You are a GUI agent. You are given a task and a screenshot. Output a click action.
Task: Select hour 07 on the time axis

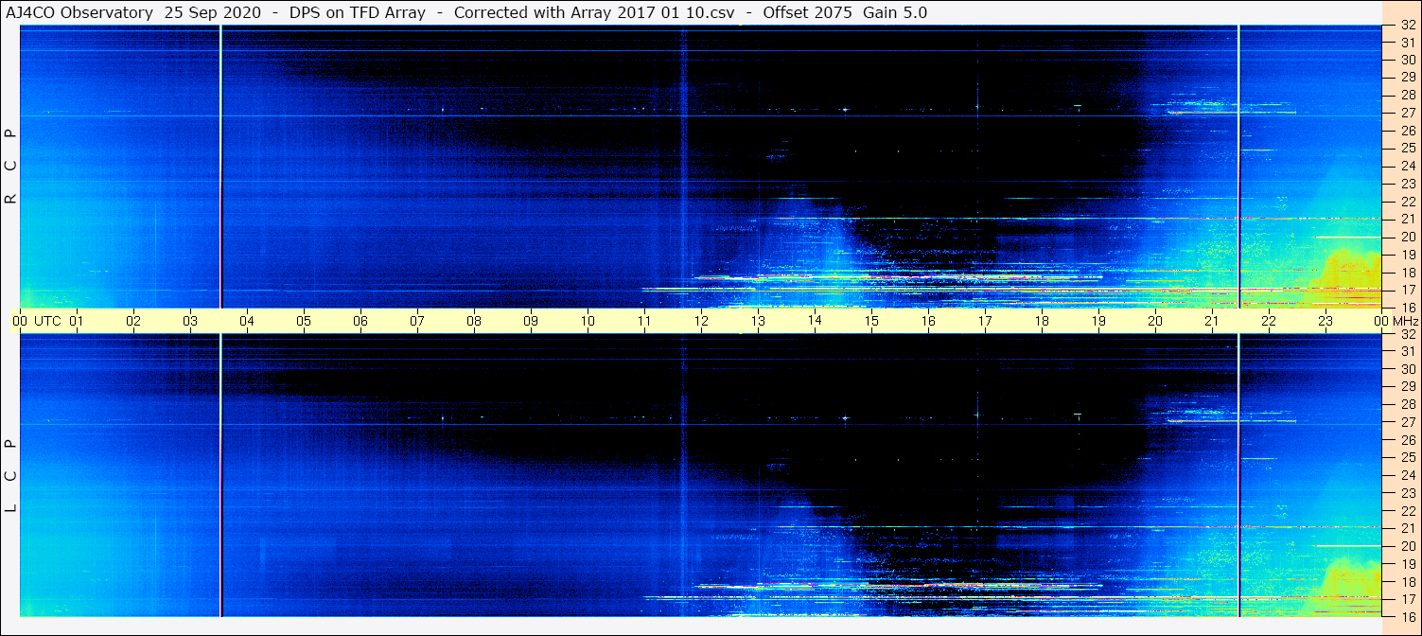417,321
